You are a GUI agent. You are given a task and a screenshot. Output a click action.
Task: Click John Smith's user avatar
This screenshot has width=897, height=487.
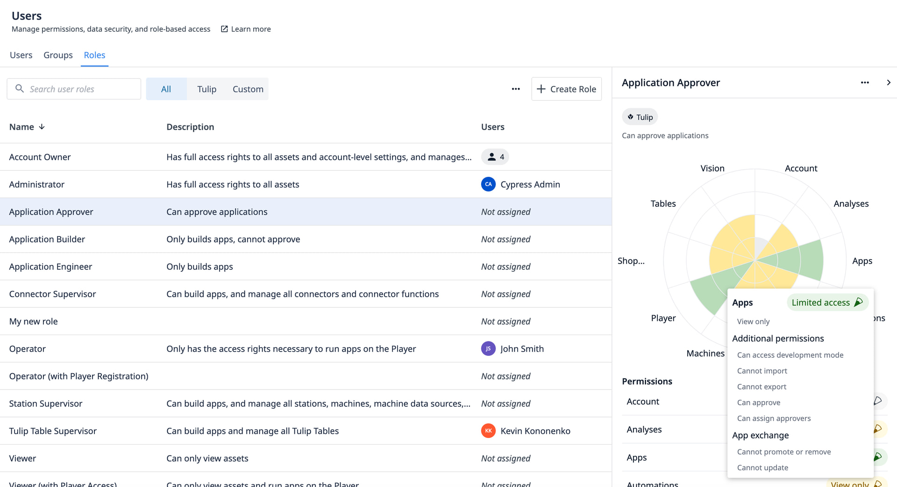click(488, 349)
